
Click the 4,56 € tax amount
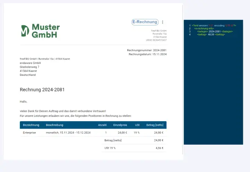(159, 148)
